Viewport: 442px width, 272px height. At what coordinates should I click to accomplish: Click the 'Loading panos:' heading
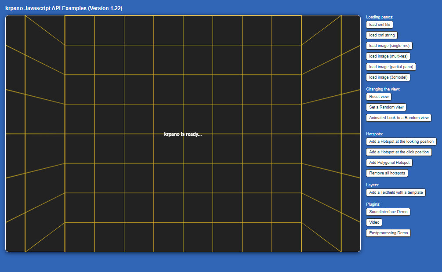coord(380,17)
